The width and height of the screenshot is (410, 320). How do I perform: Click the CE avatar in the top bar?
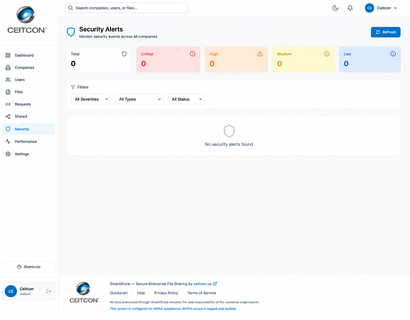coord(370,8)
